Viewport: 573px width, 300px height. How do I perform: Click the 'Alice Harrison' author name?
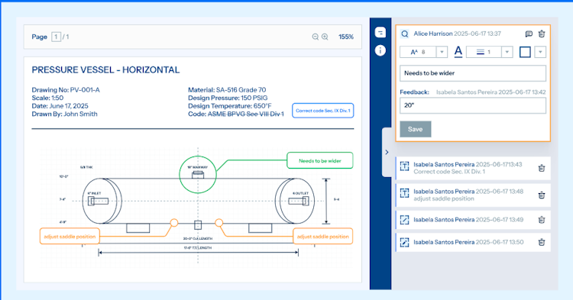tap(432, 34)
